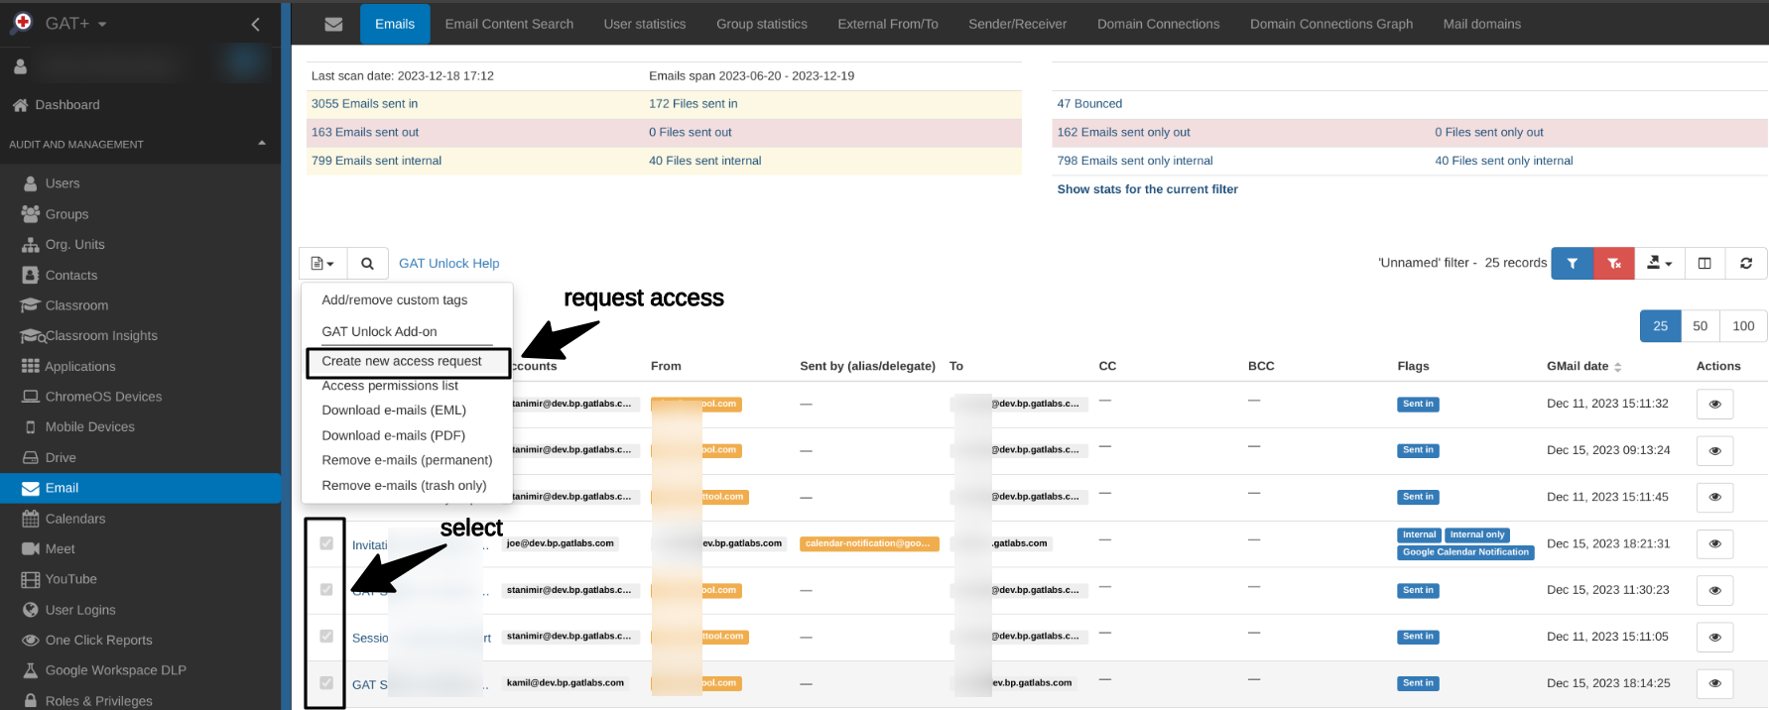1769x710 pixels.
Task: Open ChromeOS Devices in the sidebar
Action: click(x=103, y=397)
